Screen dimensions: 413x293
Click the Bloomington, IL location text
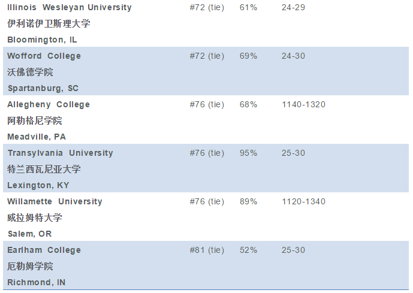coord(42,40)
